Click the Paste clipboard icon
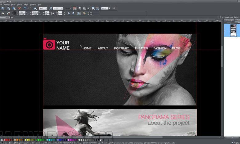Screen dimensions: 240x144 [x=14, y=8]
